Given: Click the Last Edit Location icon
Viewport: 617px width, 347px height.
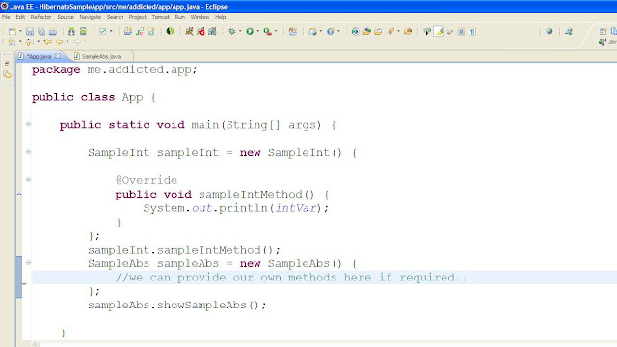Looking at the screenshot, I should [x=47, y=41].
